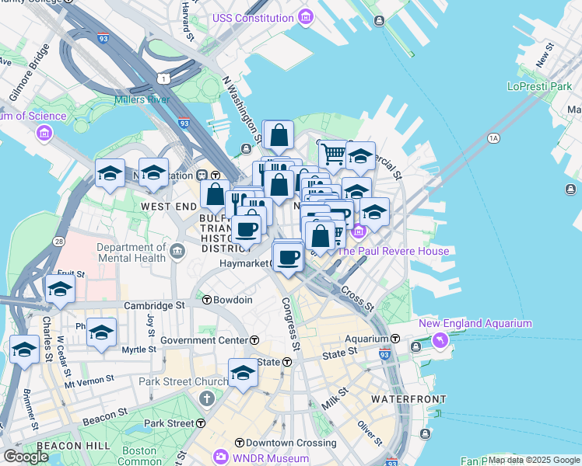Click the Bowdoin T station icon
This screenshot has height=466, width=582.
207,300
